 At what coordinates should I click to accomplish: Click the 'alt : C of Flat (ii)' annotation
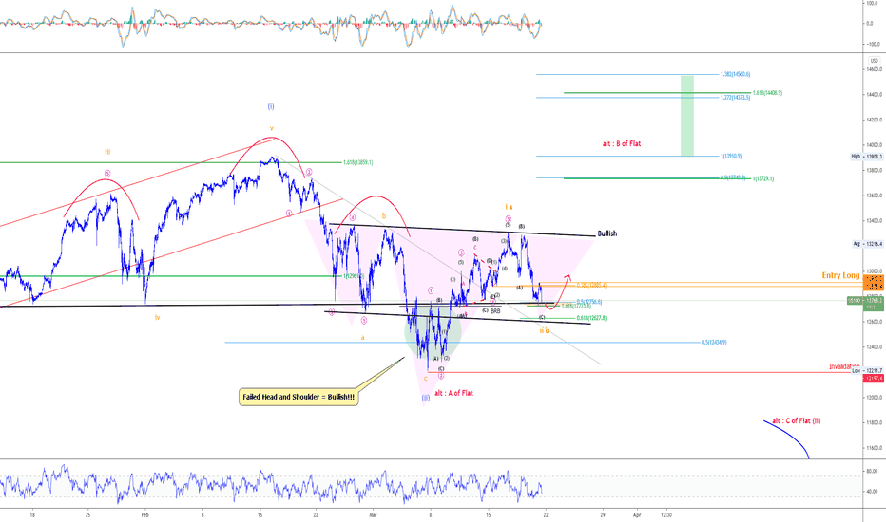(x=796, y=421)
